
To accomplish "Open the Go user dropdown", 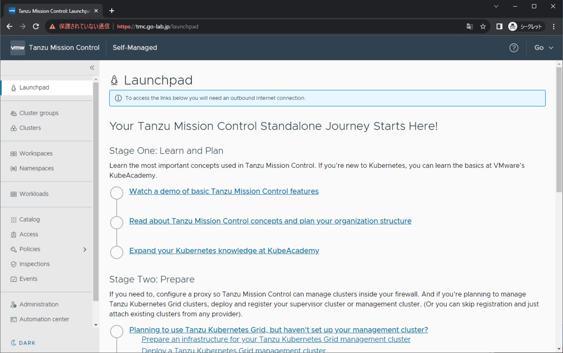I will tap(544, 48).
